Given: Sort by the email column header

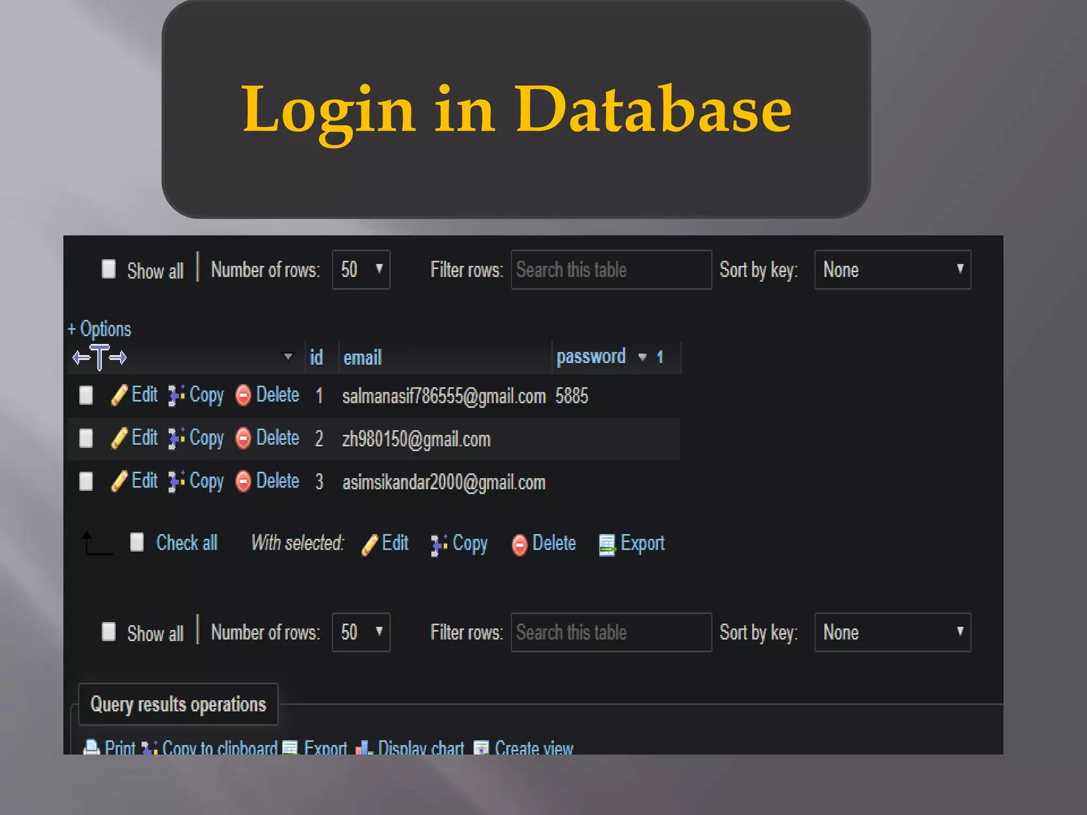Looking at the screenshot, I should point(362,358).
